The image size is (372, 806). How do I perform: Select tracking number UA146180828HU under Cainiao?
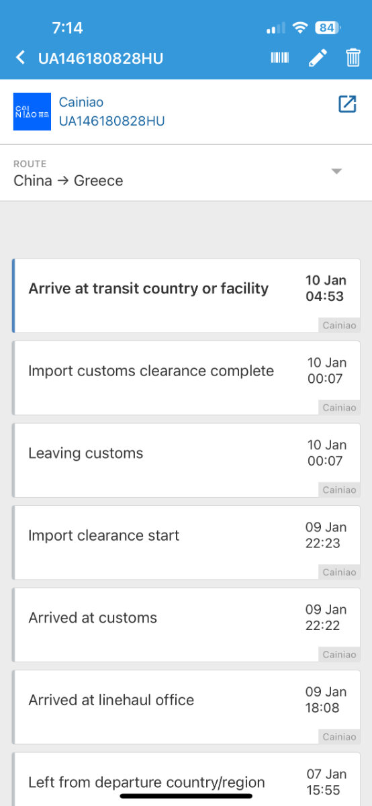[x=112, y=121]
